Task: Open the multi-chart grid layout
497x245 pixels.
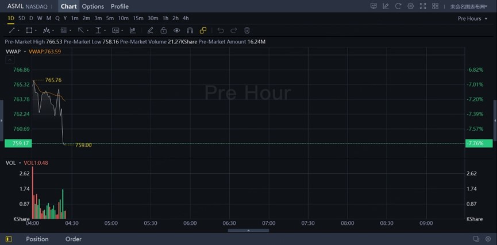Action: coord(435,6)
